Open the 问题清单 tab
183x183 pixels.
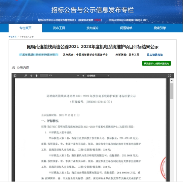pos(126,28)
